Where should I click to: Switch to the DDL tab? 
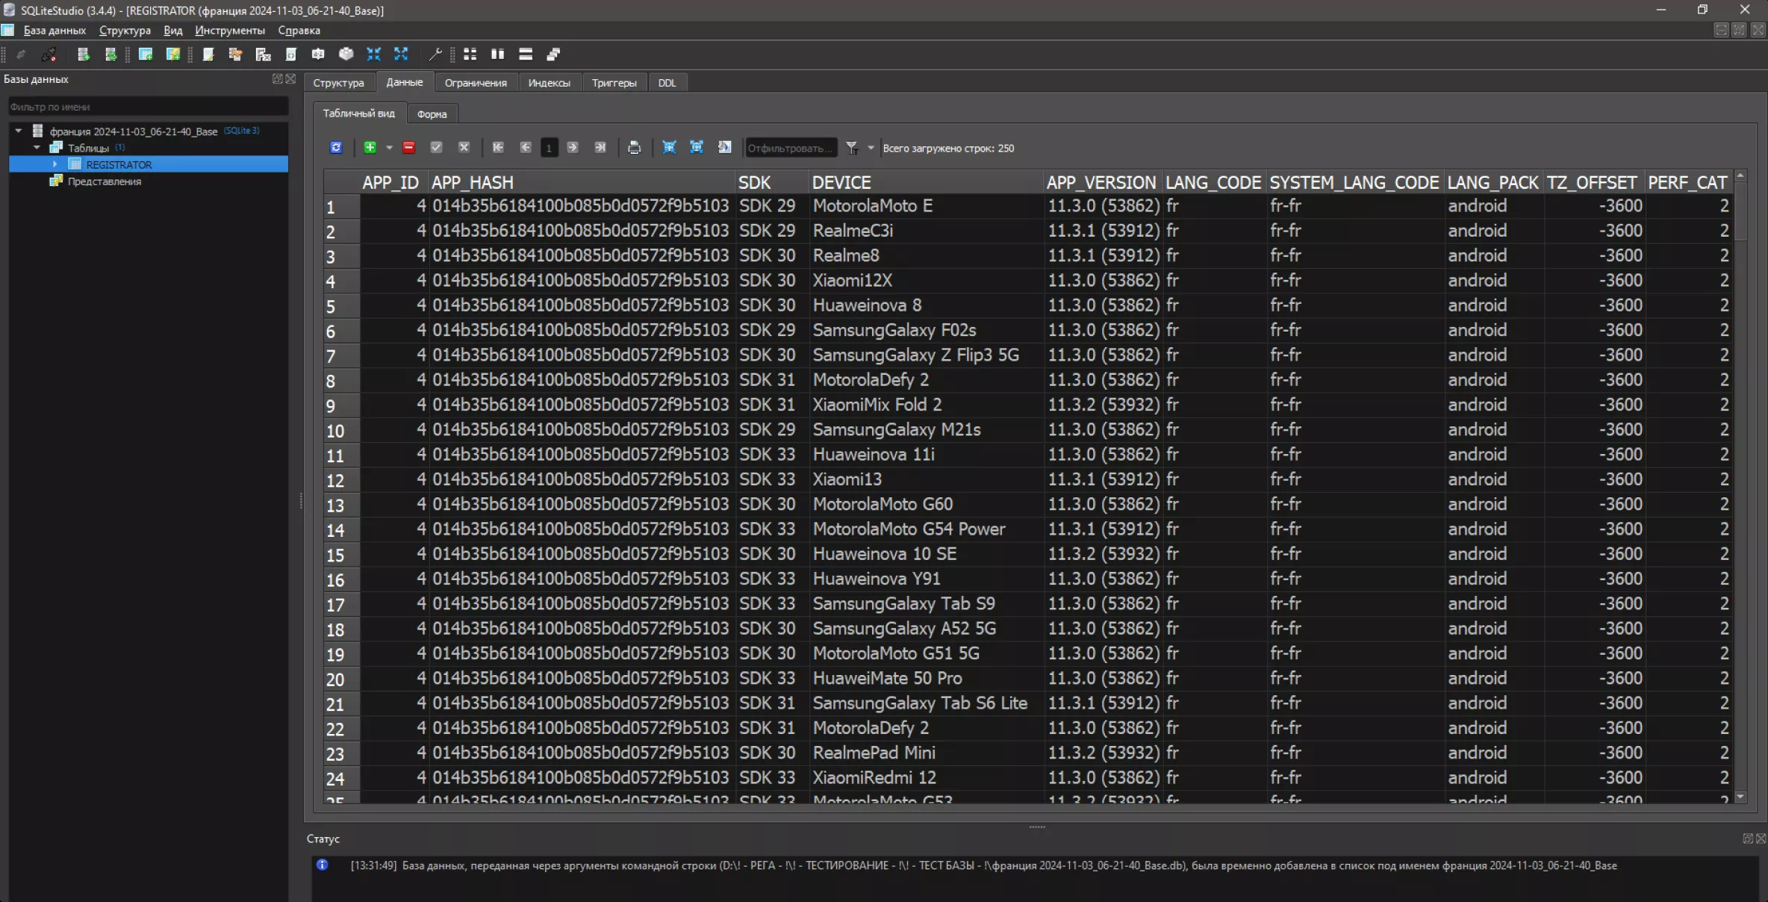pos(667,83)
